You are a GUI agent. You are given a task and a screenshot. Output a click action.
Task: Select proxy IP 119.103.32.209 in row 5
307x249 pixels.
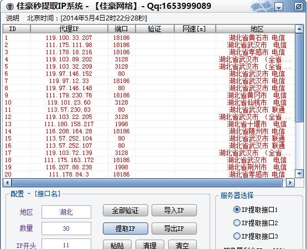click(69, 66)
